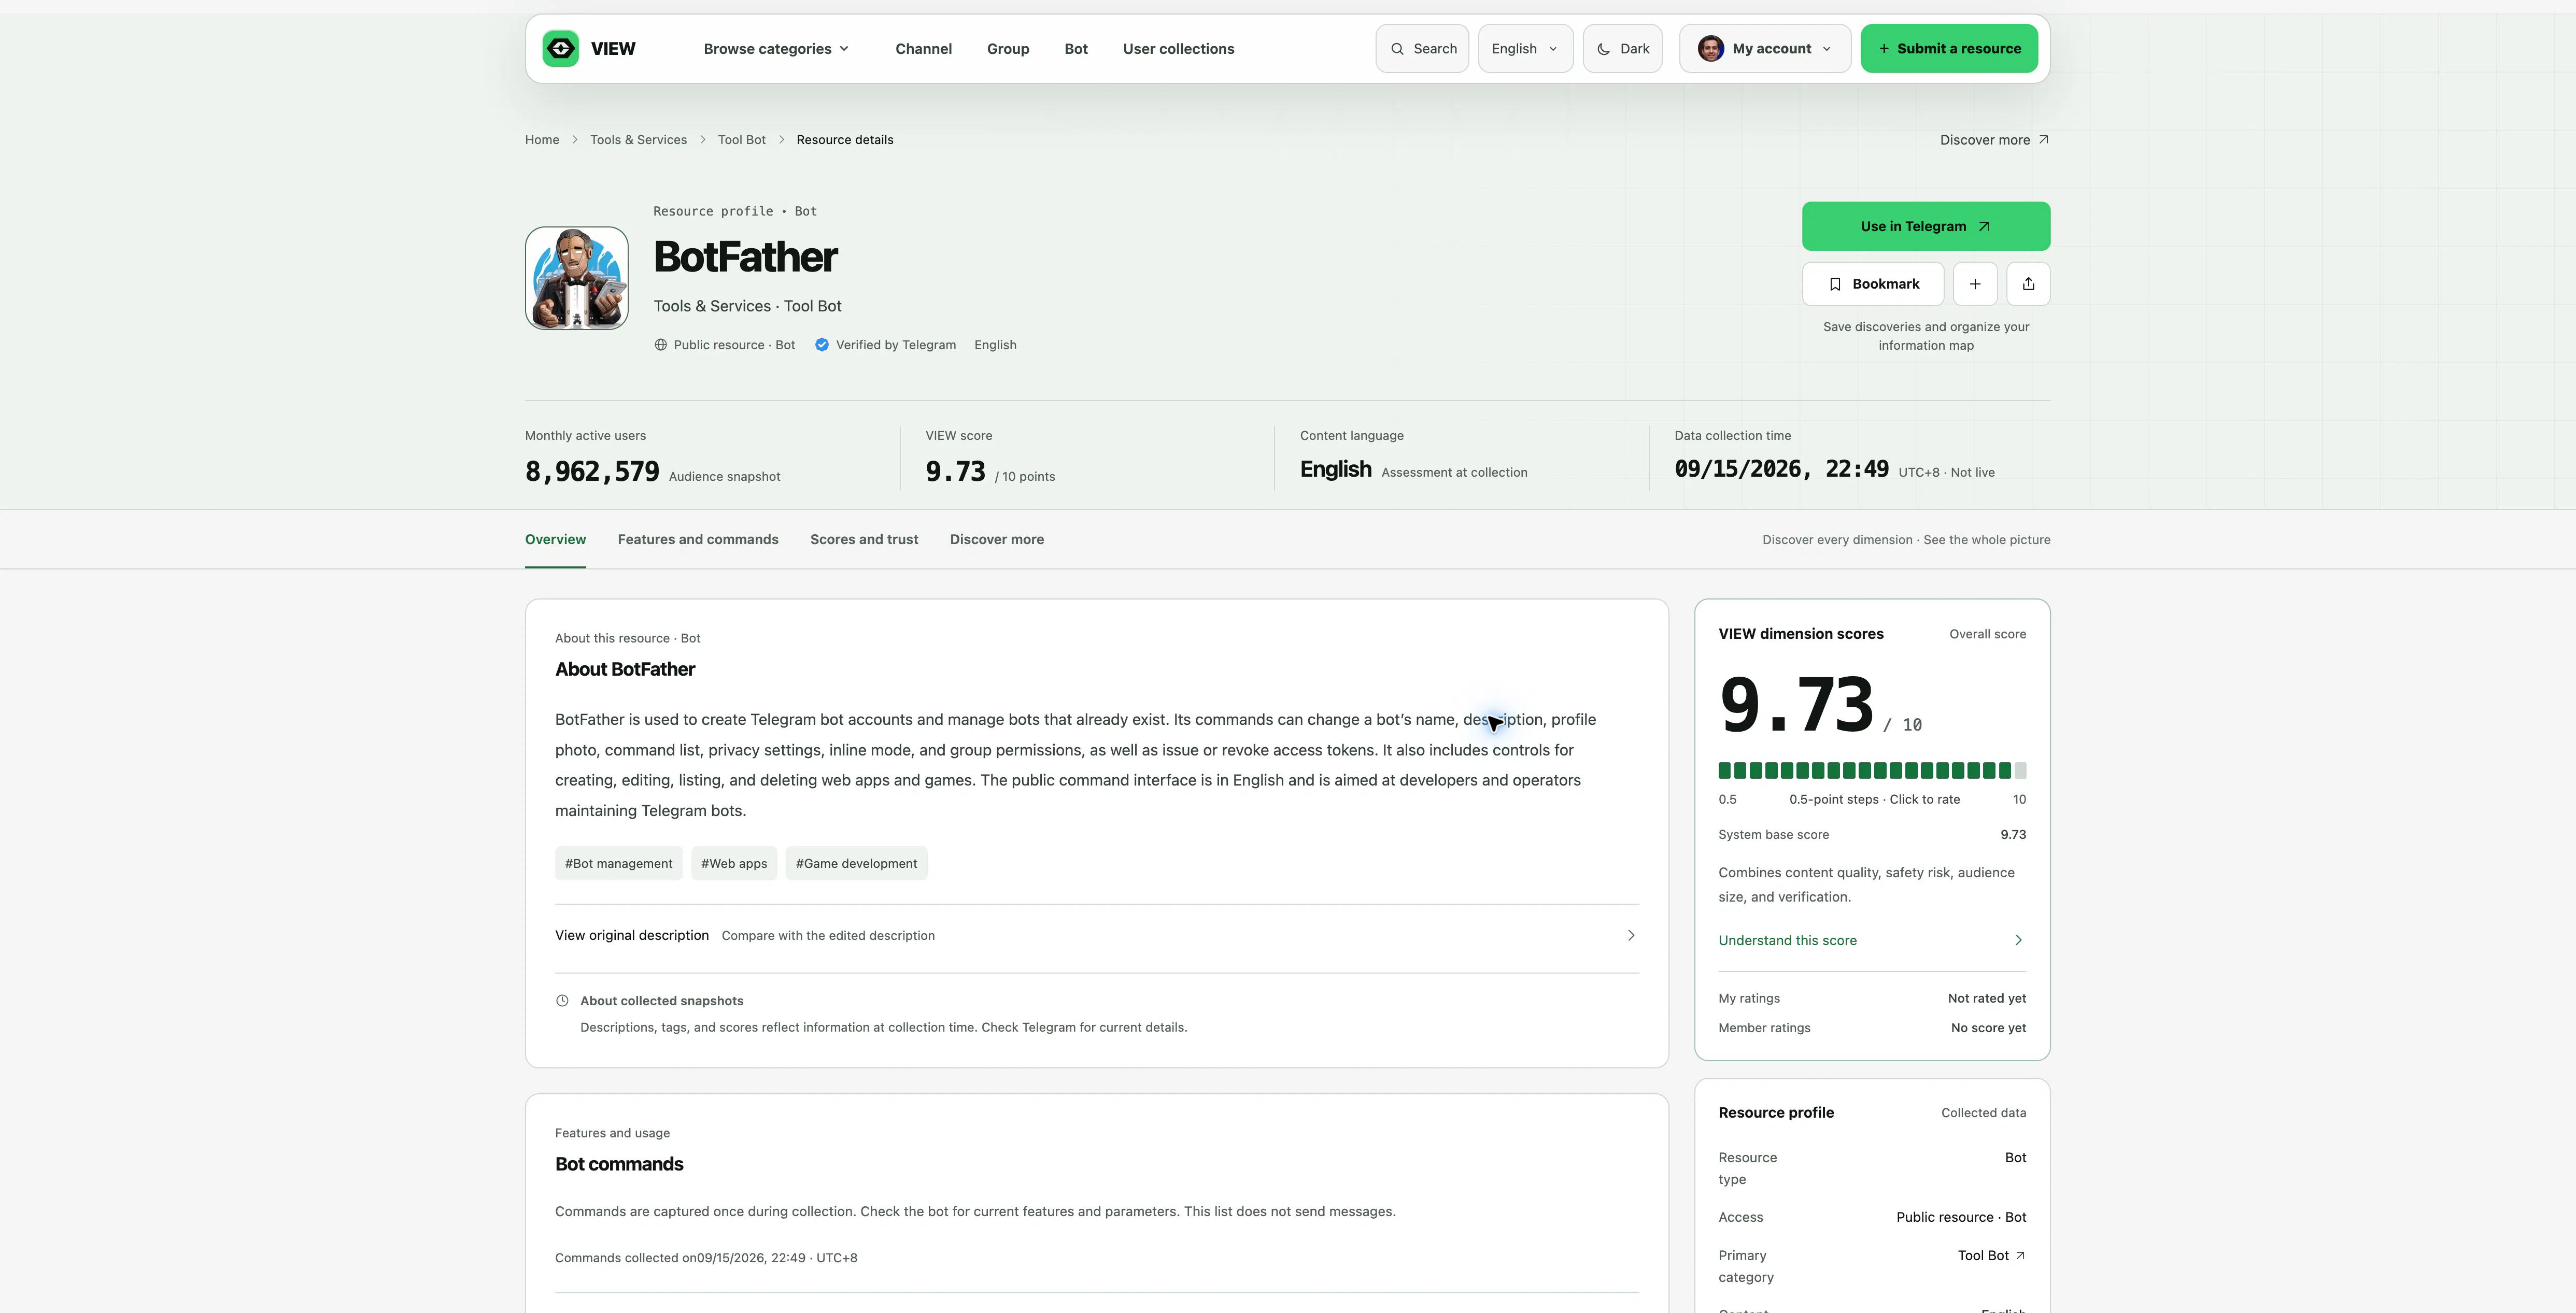Click the clock icon beside About collected snapshots
2576x1313 pixels.
(562, 1001)
